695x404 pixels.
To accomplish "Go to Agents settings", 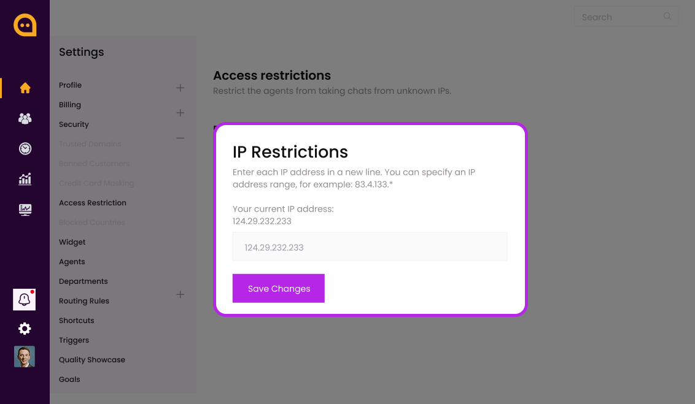I will (72, 262).
